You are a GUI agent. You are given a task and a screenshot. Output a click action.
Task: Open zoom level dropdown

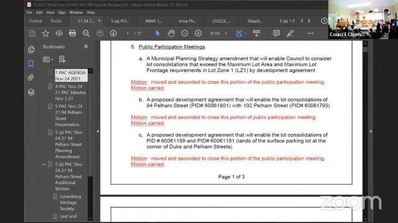226,33
